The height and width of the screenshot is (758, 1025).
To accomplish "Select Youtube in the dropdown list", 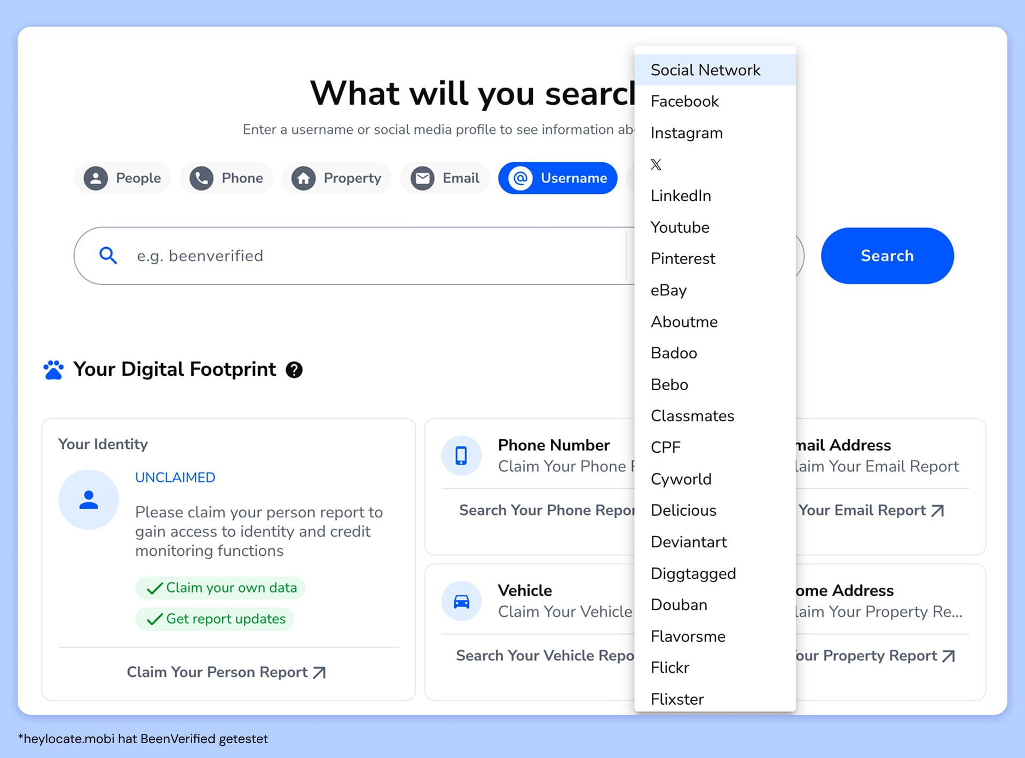I will [x=715, y=227].
